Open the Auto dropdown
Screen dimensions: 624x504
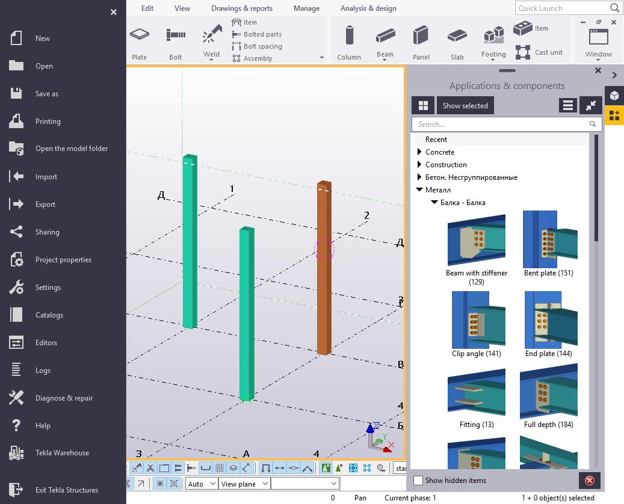[202, 484]
